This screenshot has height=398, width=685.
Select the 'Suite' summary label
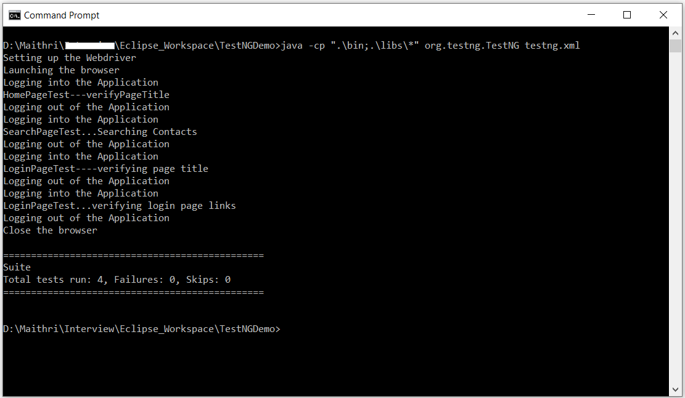[x=16, y=267]
